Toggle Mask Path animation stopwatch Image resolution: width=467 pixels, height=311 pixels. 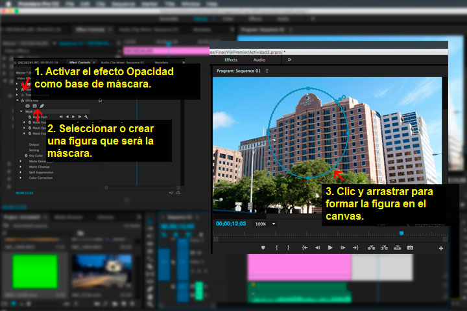click(30, 117)
